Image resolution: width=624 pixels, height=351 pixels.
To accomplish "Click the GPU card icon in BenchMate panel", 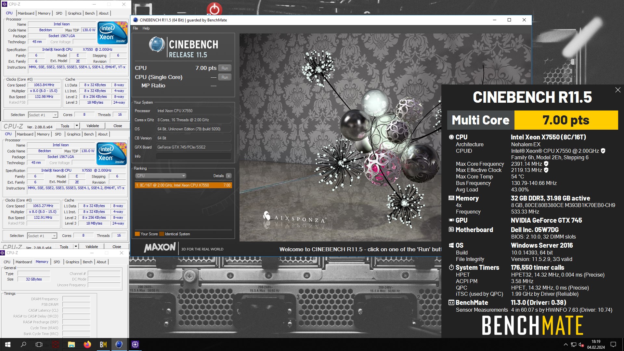I will pyautogui.click(x=451, y=220).
